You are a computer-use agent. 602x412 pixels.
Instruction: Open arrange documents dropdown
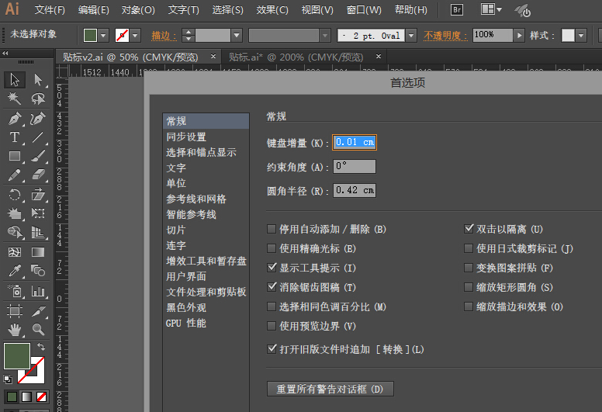pos(491,9)
